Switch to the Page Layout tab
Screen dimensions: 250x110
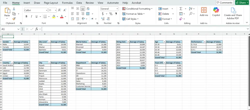point(51,3)
